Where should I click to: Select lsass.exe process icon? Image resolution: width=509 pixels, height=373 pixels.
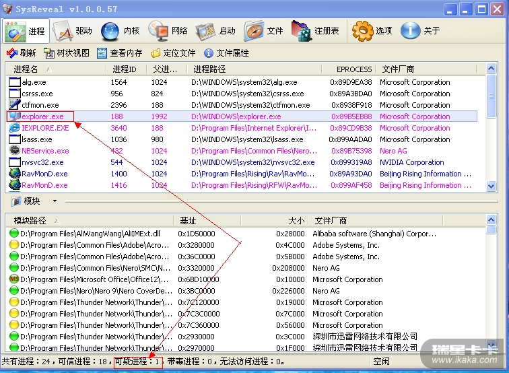[15, 139]
